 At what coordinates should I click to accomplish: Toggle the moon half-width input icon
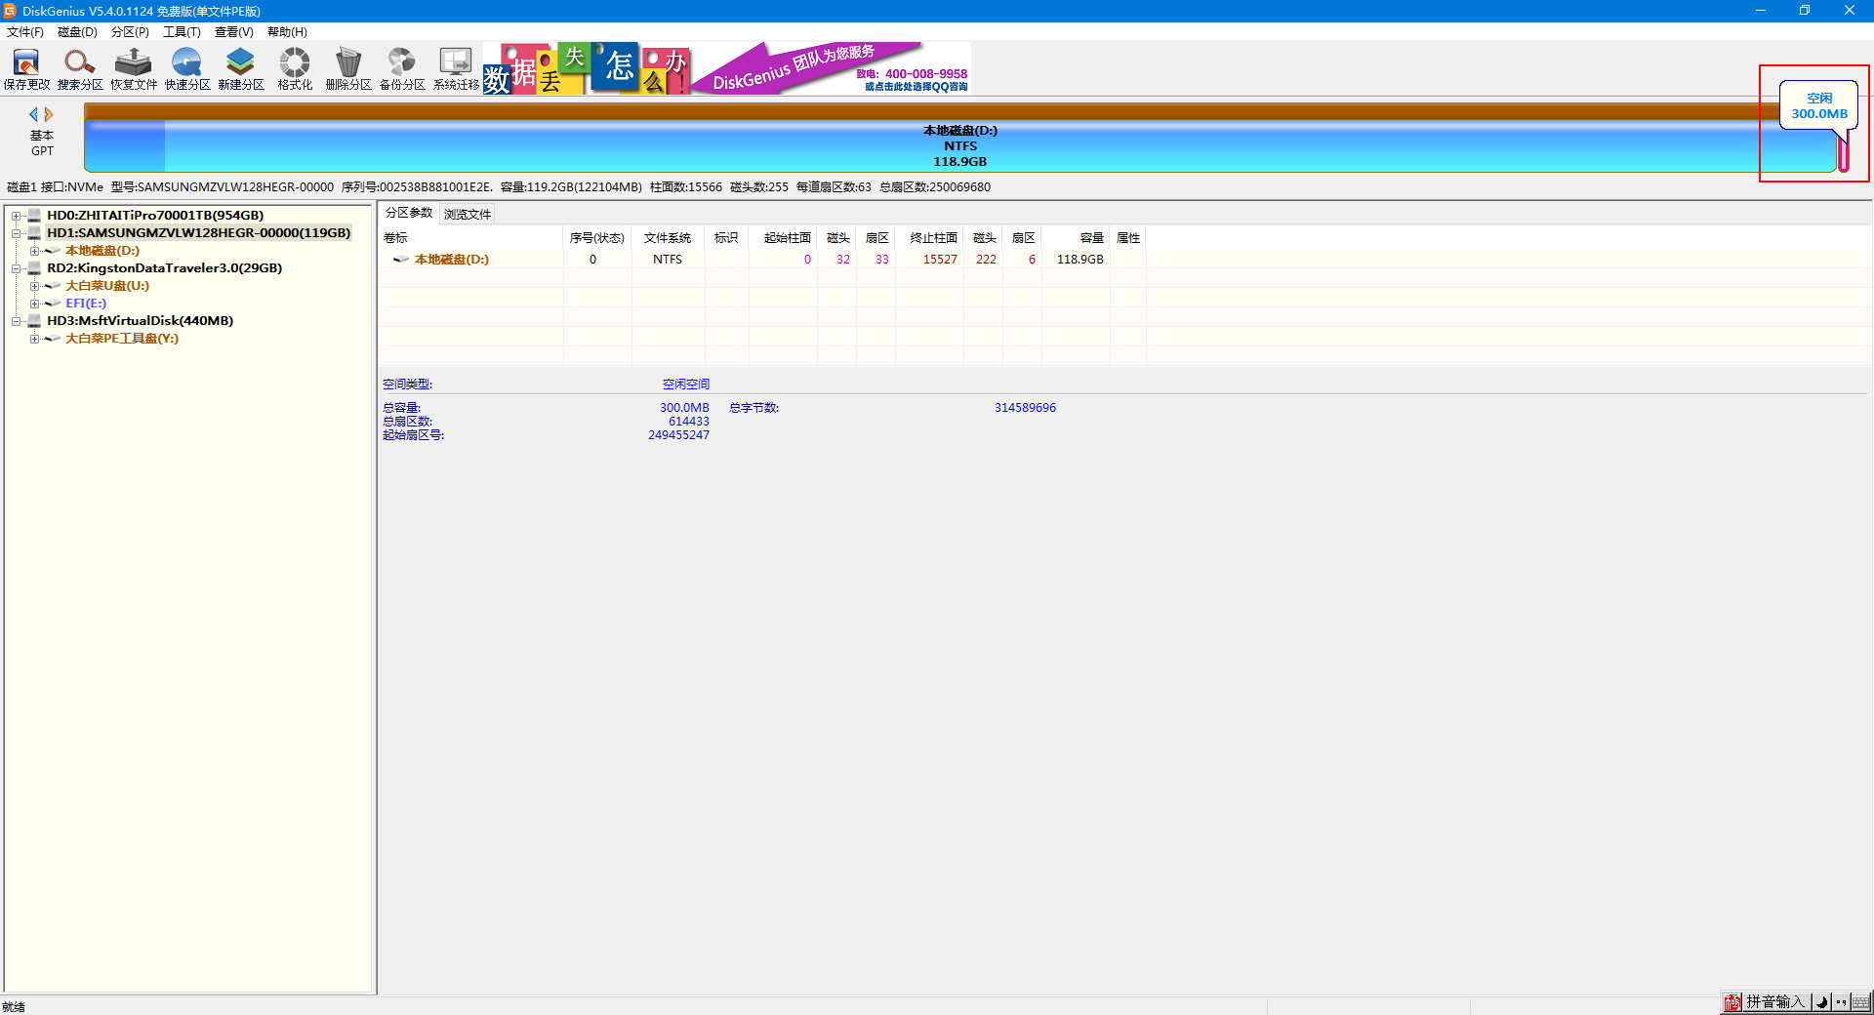(x=1821, y=1002)
